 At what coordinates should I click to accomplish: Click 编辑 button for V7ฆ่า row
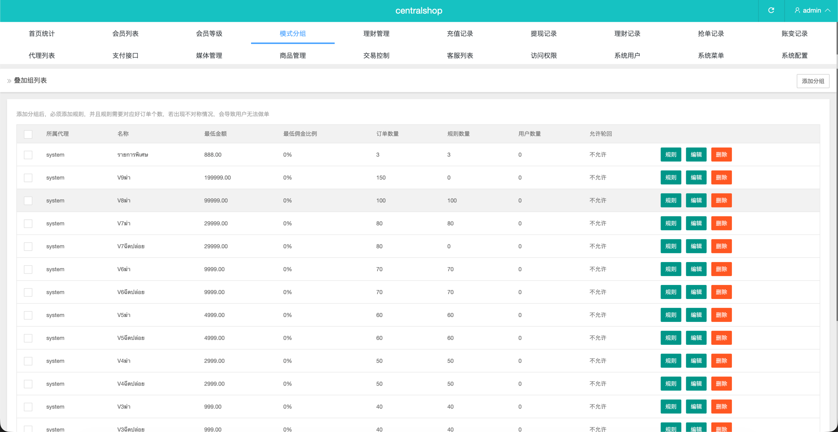pos(696,224)
